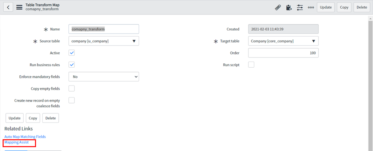Viewport: 373px width, 151px height.
Task: Click the bottom Copy button
Action: (x=33, y=118)
